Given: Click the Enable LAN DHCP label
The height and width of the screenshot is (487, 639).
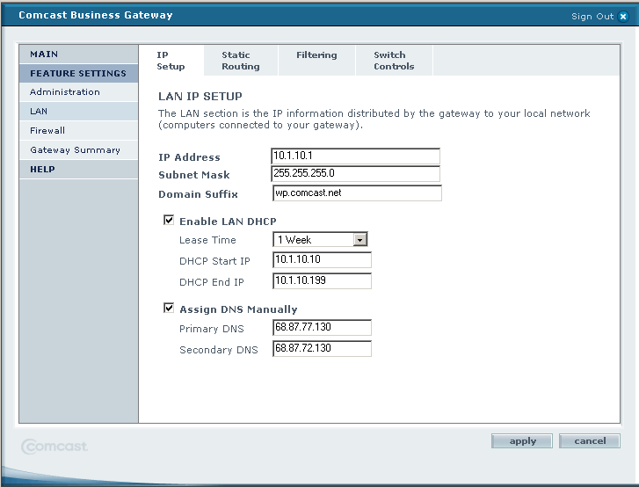Looking at the screenshot, I should pos(228,222).
